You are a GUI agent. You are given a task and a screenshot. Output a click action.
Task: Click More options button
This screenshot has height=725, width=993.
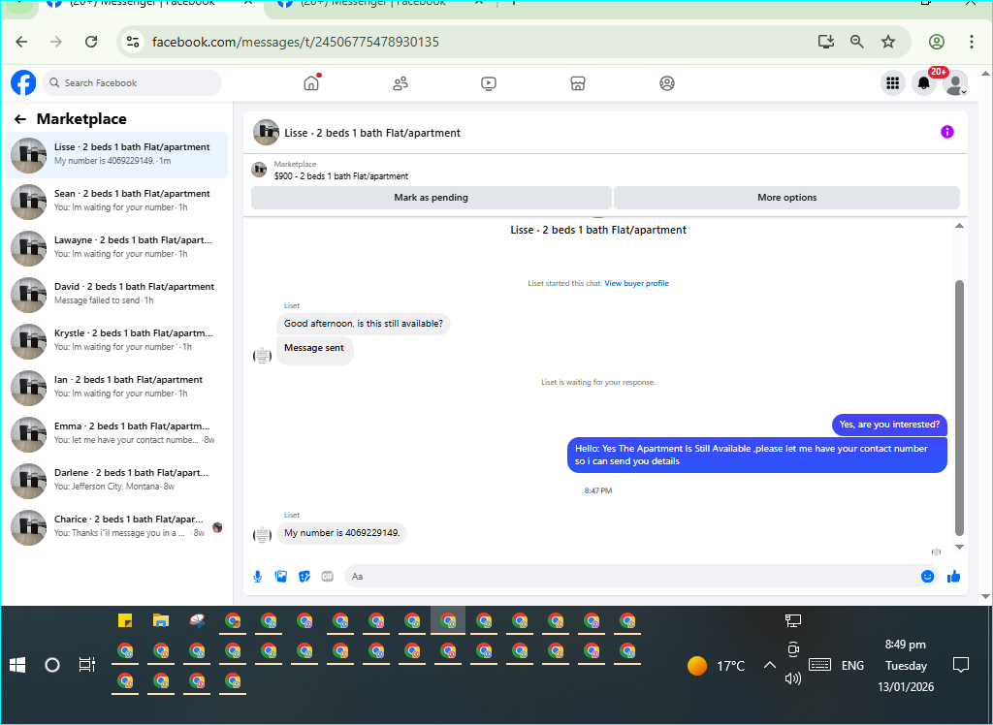click(787, 198)
